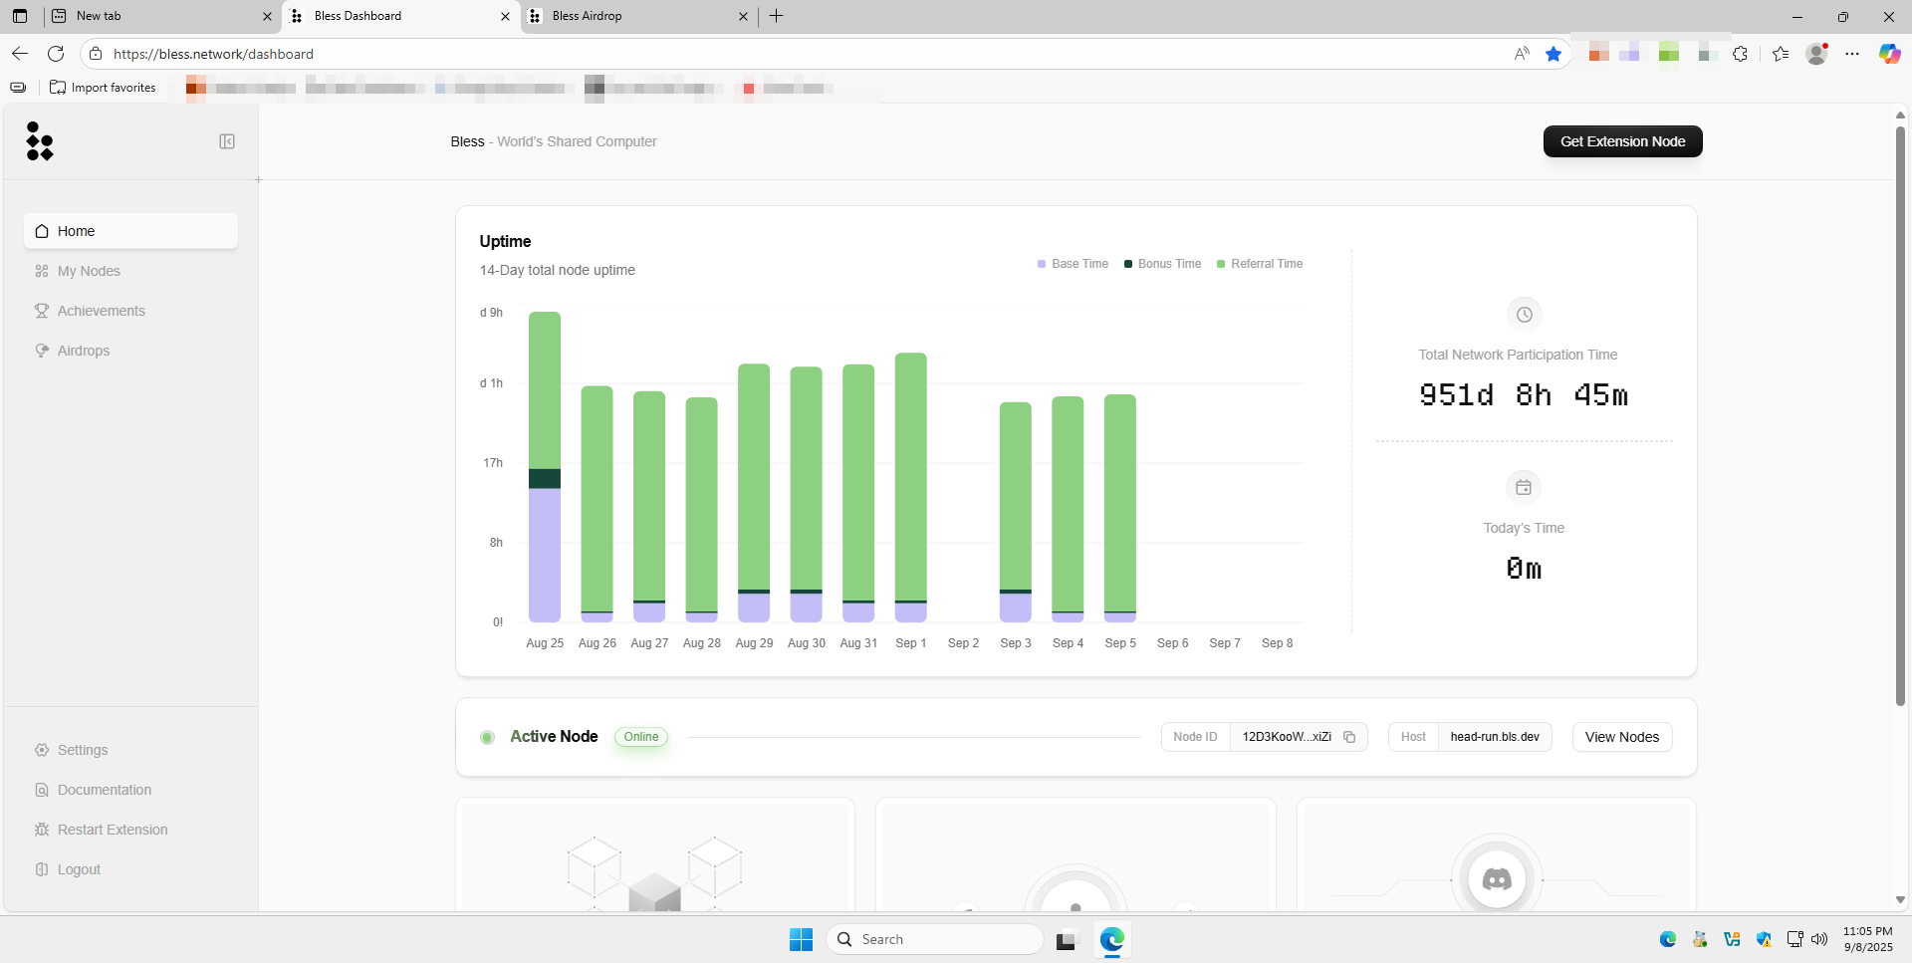The width and height of the screenshot is (1912, 963).
Task: Click the Sep 5 uptime bar
Action: coord(1120,508)
